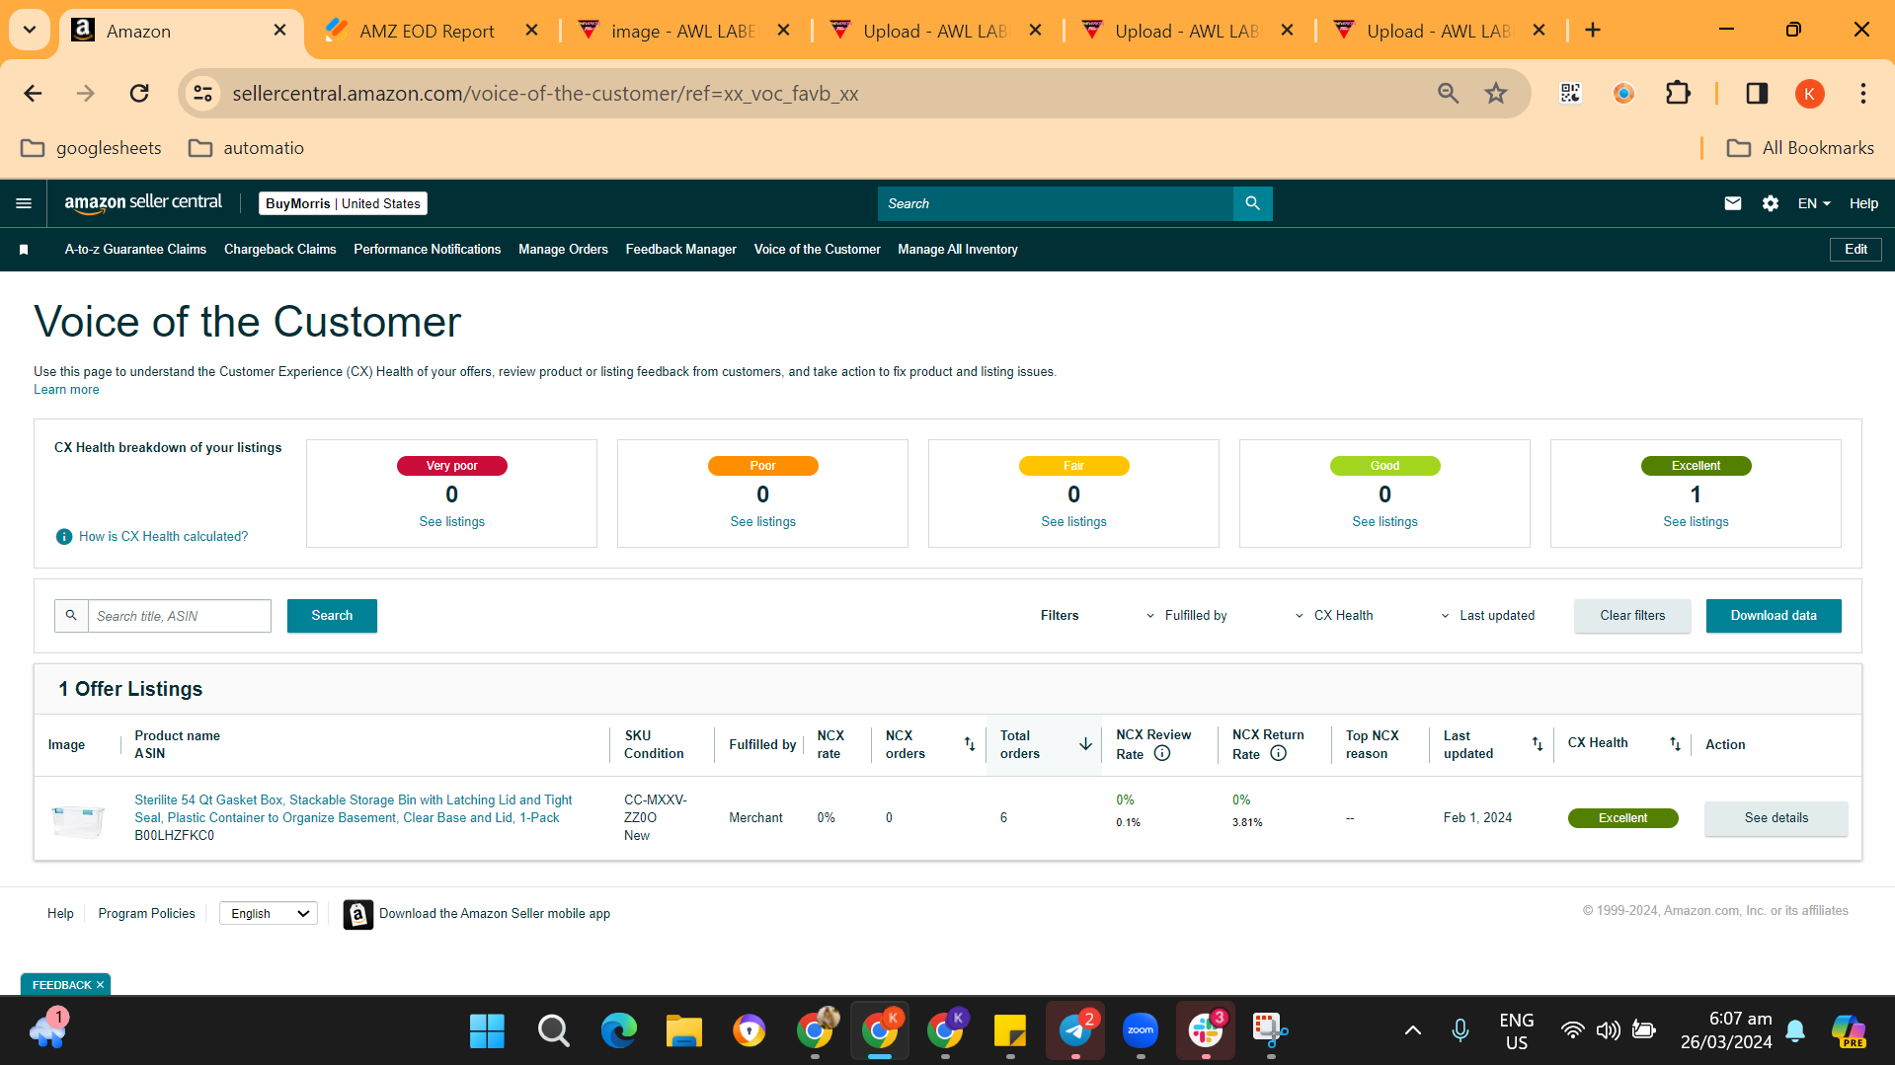The width and height of the screenshot is (1895, 1065).
Task: Click the NCX Return Rate info icon
Action: pos(1278,753)
